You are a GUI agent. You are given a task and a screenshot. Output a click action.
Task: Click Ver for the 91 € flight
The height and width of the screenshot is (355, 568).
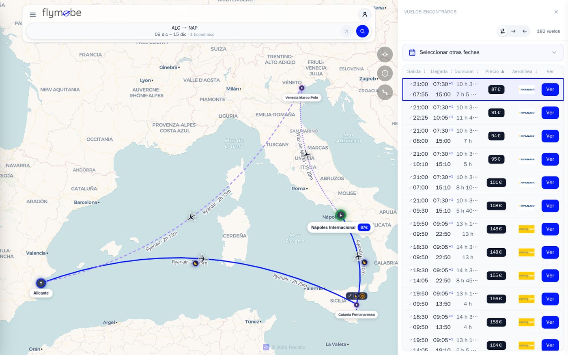pyautogui.click(x=550, y=113)
